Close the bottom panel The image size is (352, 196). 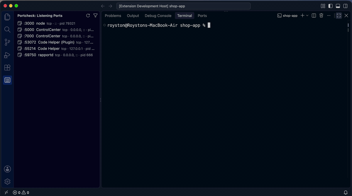346,16
